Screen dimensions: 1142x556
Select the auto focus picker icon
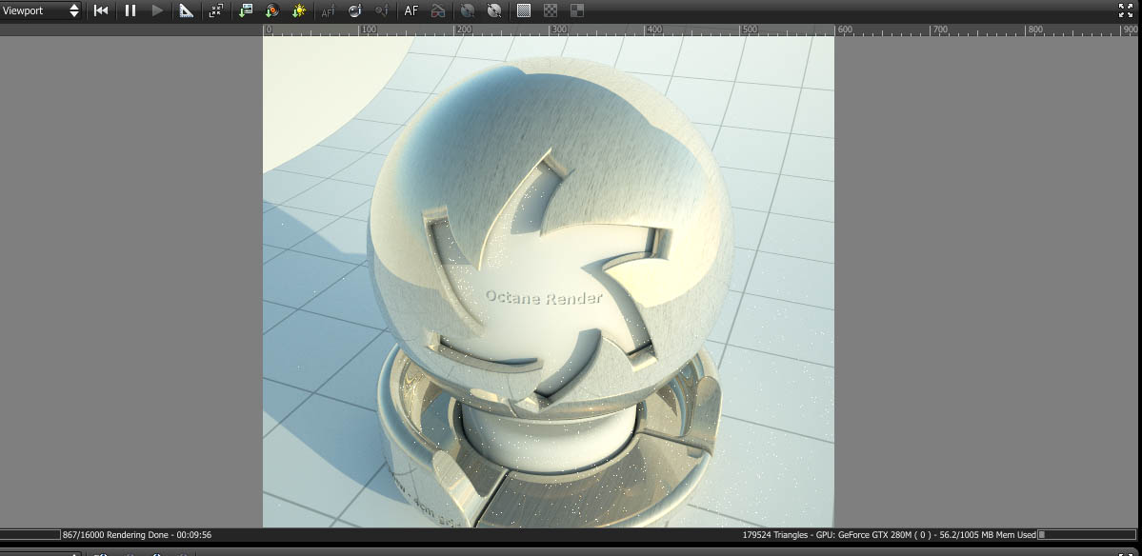pos(328,10)
